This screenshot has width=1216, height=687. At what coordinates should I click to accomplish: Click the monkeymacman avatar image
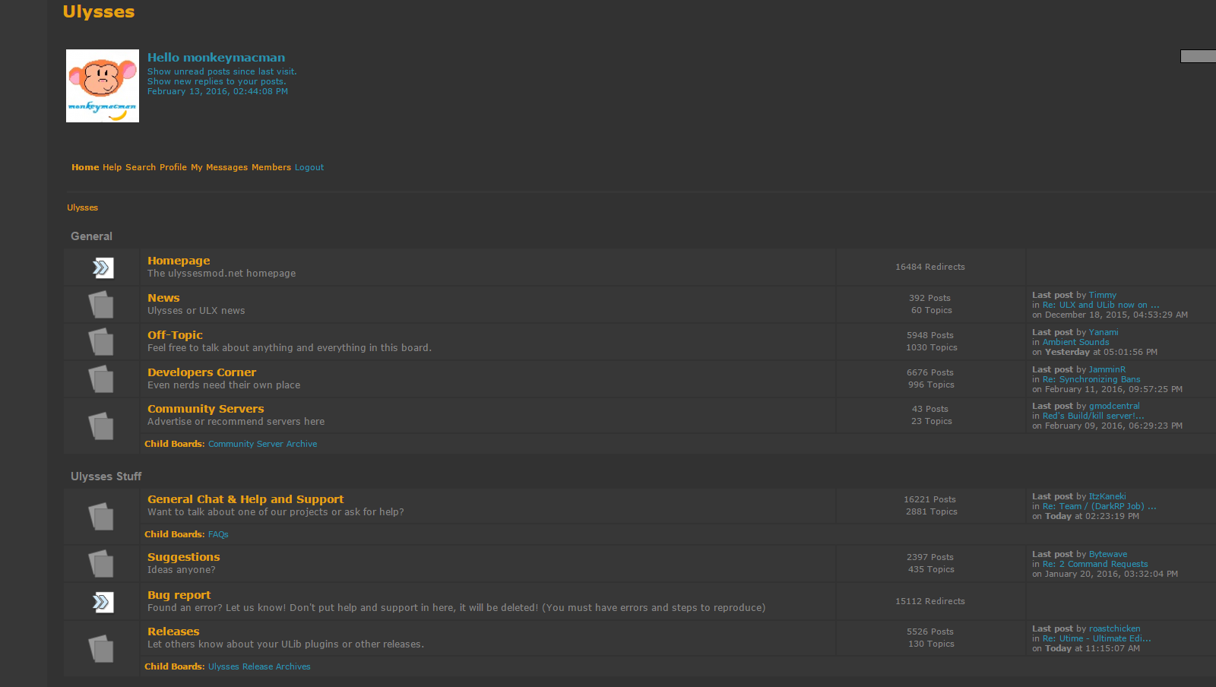point(103,86)
